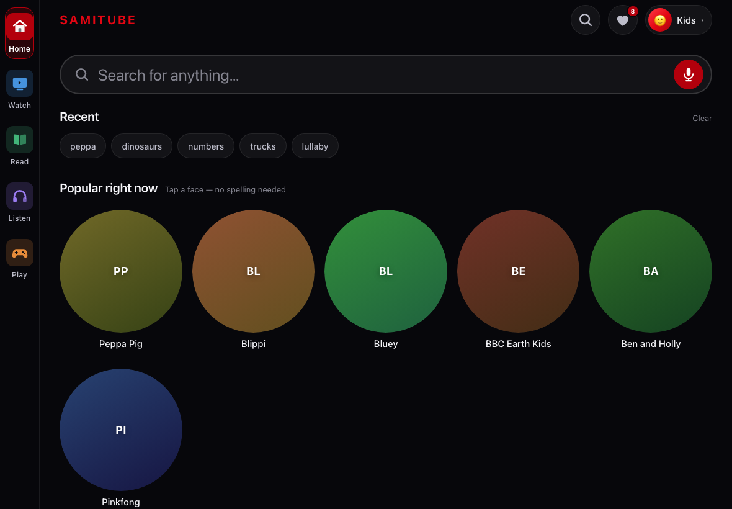Click the 'Tap a face' hint text

(225, 189)
